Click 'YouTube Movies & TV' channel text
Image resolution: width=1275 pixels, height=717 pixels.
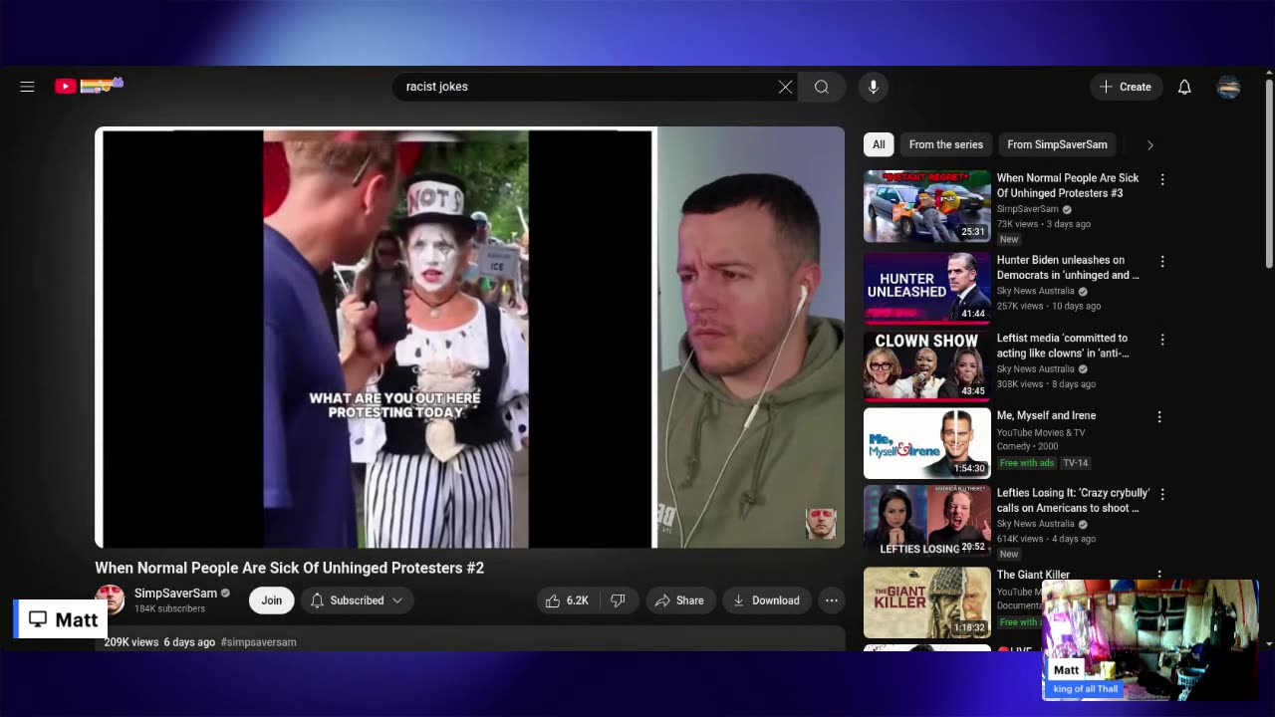tap(1041, 432)
